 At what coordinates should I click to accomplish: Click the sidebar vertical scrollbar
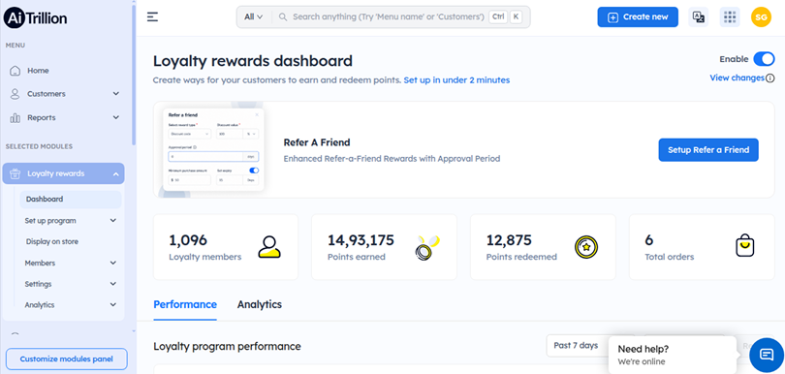pos(134,76)
